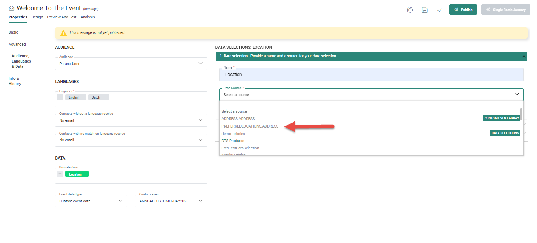Image resolution: width=537 pixels, height=243 pixels.
Task: Click the validate checkmark icon
Action: click(x=439, y=10)
